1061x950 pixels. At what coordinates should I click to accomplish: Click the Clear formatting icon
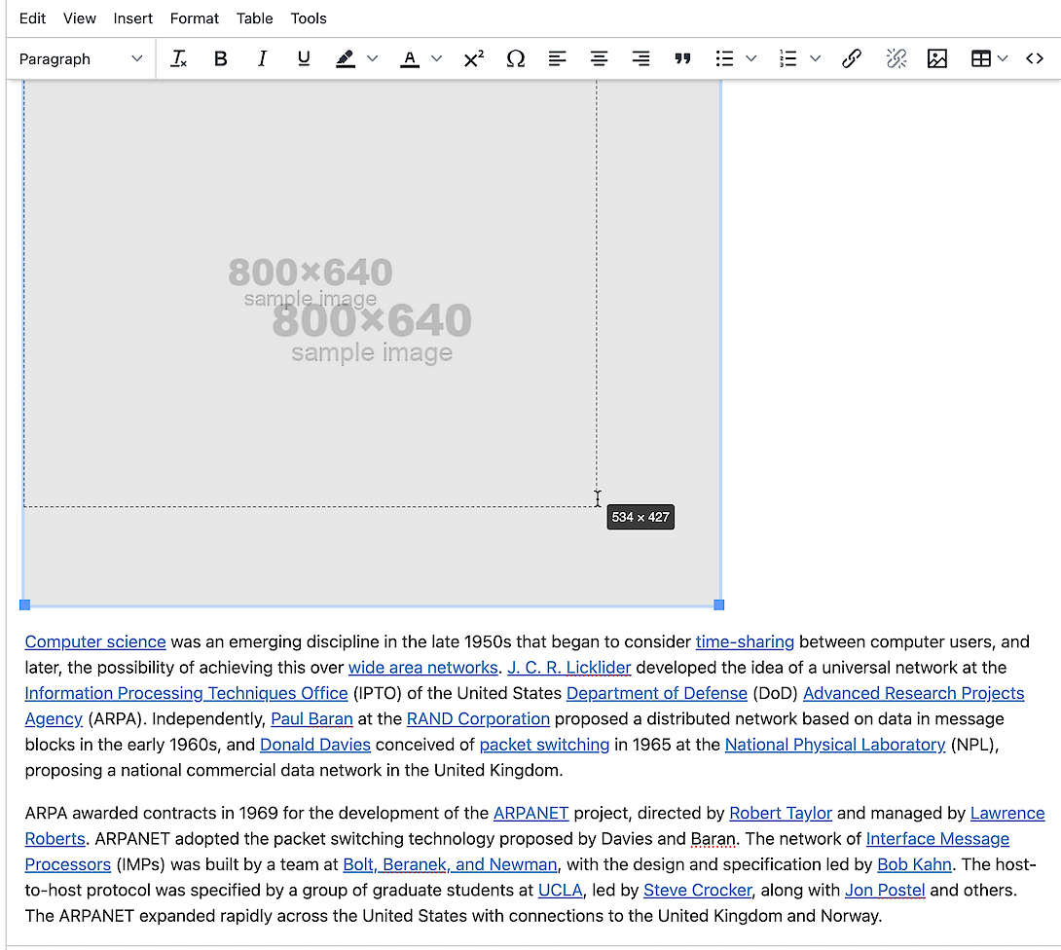179,59
